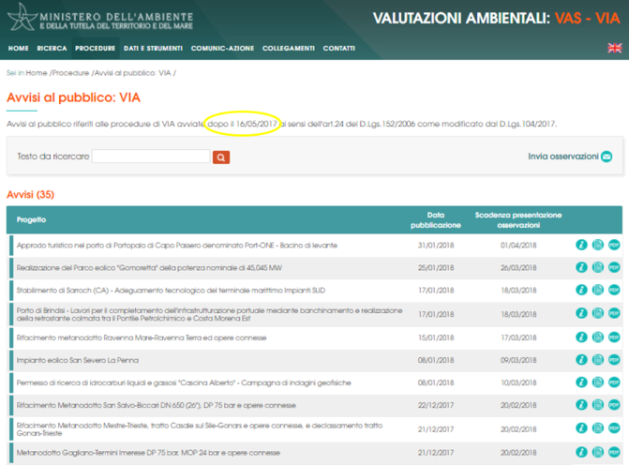Open project Realizzazione del Parco eolico Gomoretta
This screenshot has height=465, width=629.
(x=149, y=267)
